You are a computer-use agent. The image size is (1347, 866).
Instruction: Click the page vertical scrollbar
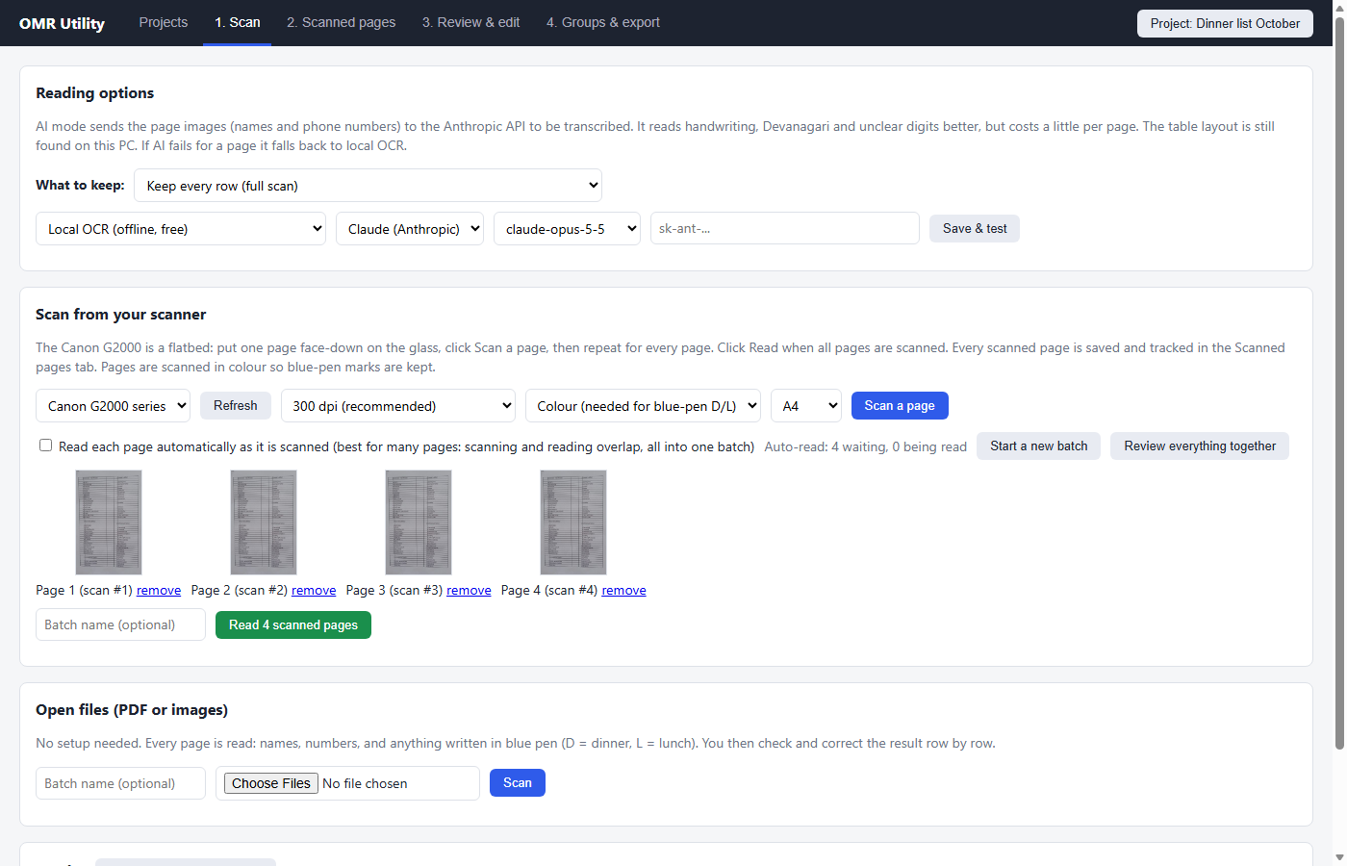point(1339,385)
